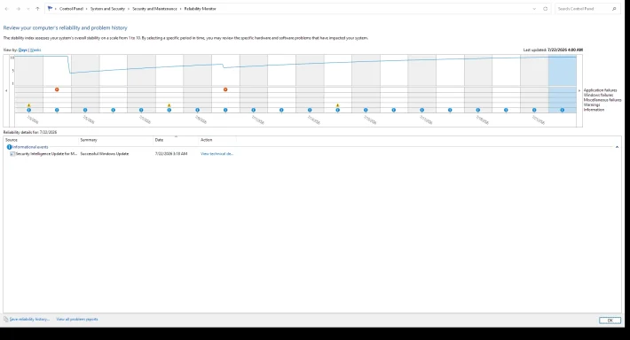Screen dimensions: 630x340
Task: Select the information icon on 7/19
Action: (x=477, y=110)
